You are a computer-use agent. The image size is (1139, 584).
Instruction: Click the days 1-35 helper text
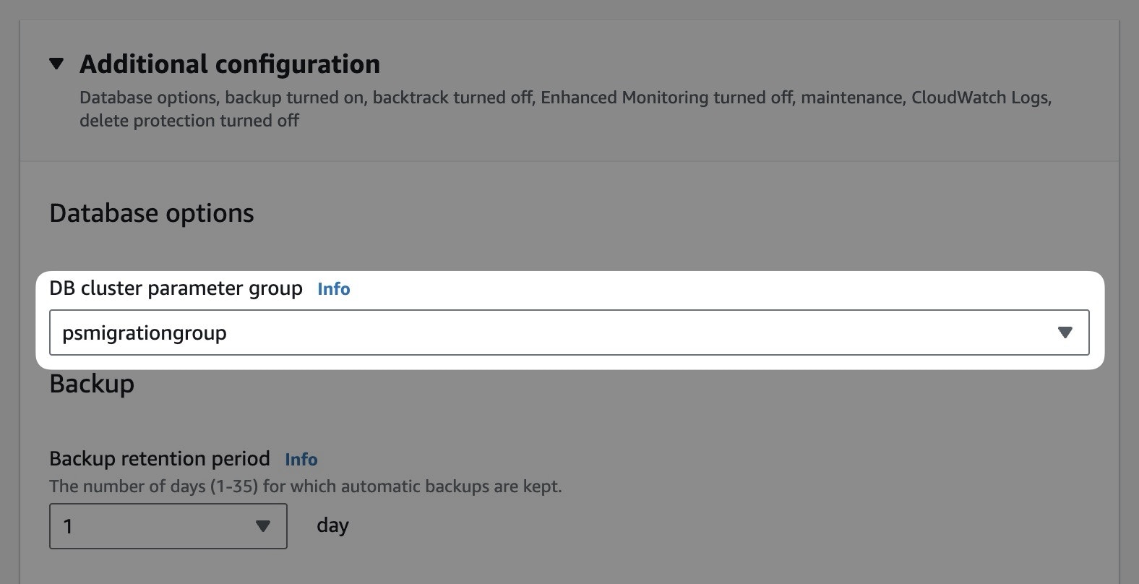point(306,486)
